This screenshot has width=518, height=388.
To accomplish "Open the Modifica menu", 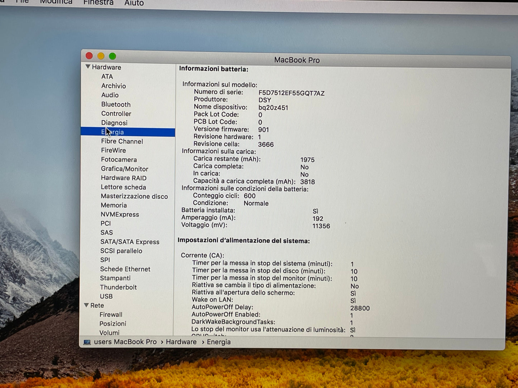I will point(56,3).
